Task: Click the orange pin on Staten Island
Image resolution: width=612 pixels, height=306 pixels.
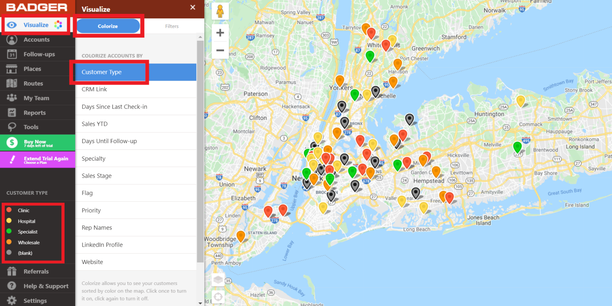Action: click(241, 236)
